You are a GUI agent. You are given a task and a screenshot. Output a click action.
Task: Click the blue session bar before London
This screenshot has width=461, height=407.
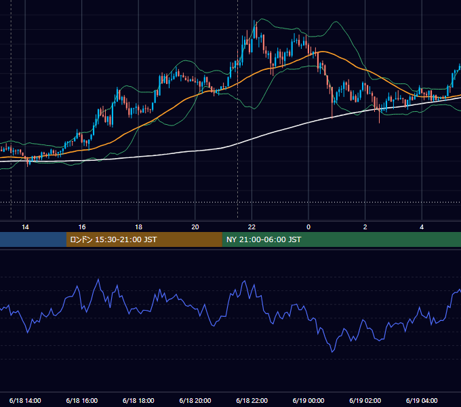point(33,239)
